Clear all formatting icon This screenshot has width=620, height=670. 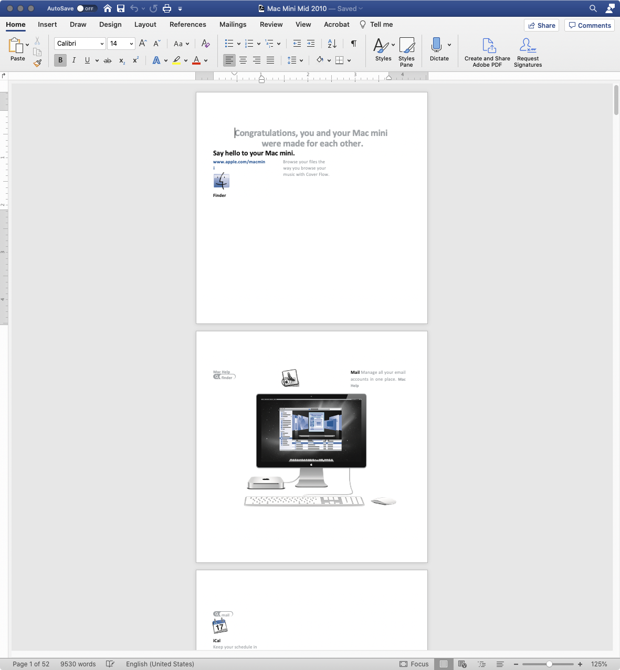(205, 44)
